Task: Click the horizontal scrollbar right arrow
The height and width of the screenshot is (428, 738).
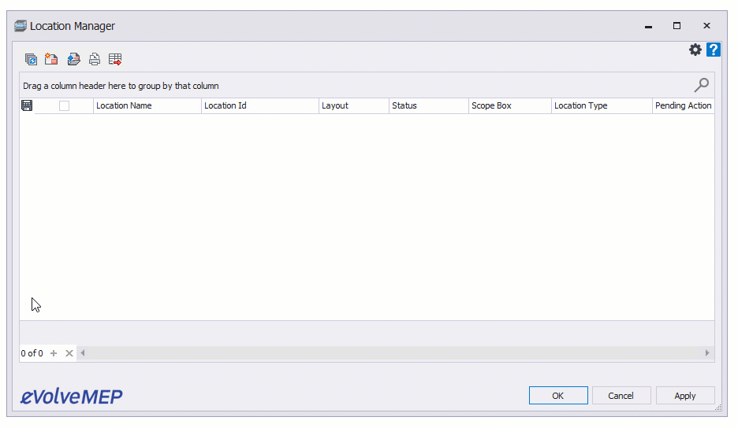Action: [707, 353]
